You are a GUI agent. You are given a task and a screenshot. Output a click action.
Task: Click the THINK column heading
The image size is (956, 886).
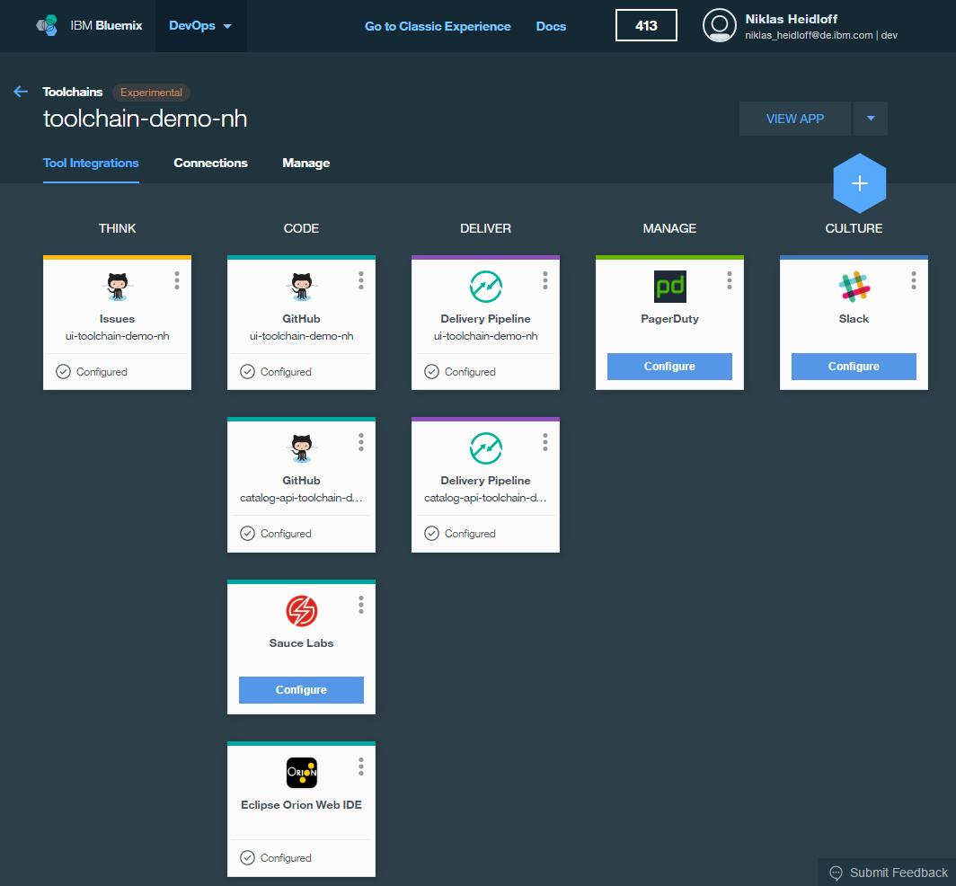(117, 228)
